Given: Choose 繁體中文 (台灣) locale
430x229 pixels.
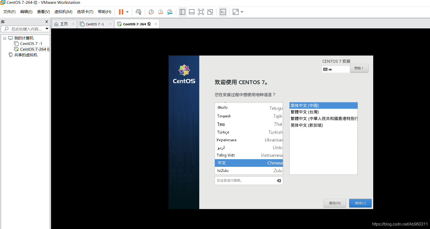Looking at the screenshot, I should tap(323, 112).
